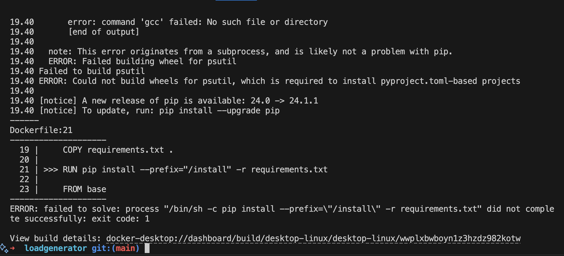Click the 'RUN pip install' command line
Screen dimensions: 564x256
click(195, 170)
